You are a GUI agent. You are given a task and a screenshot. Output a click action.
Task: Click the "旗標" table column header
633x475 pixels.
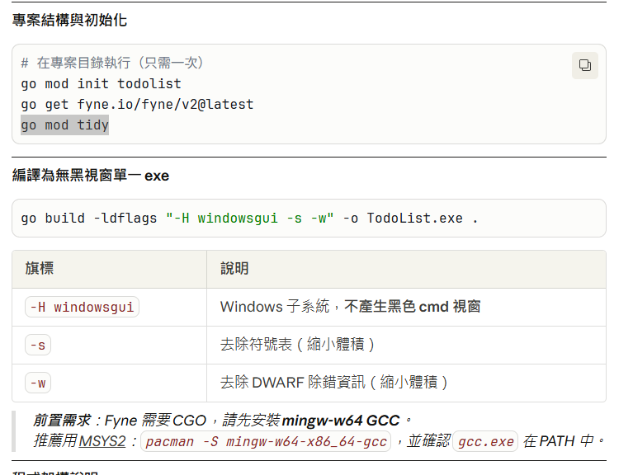click(x=40, y=269)
